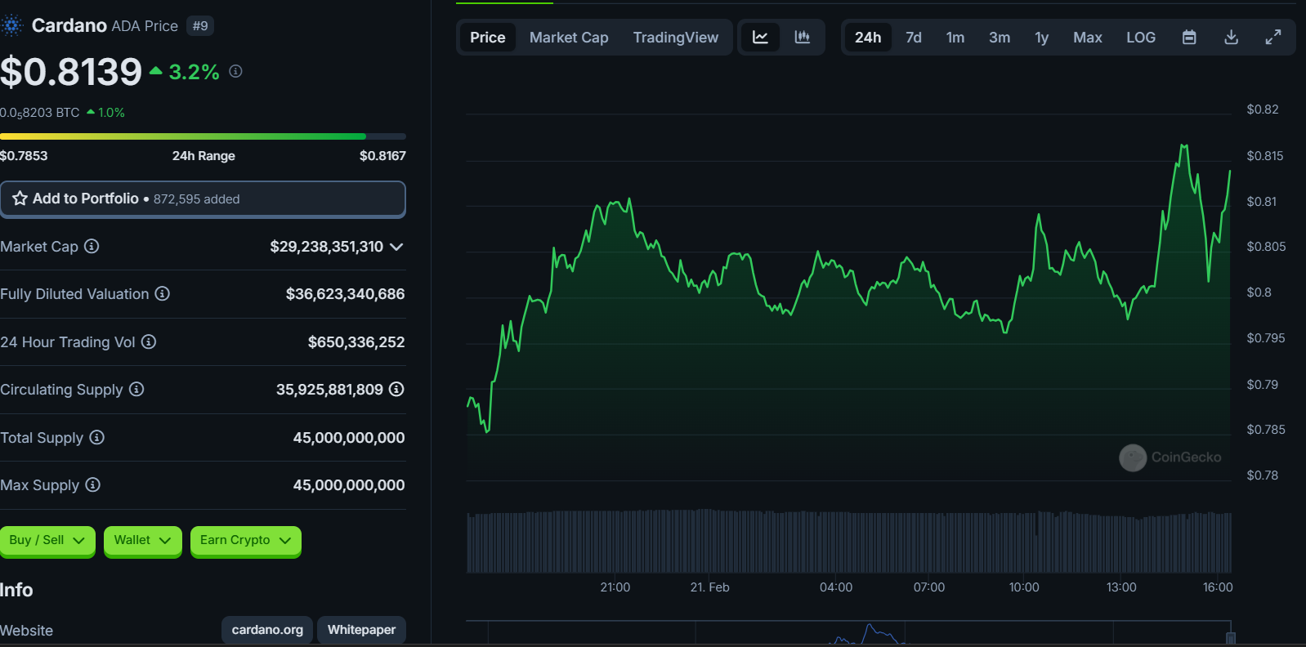This screenshot has height=647, width=1306.
Task: Click the $0.8139 price text
Action: pos(71,72)
